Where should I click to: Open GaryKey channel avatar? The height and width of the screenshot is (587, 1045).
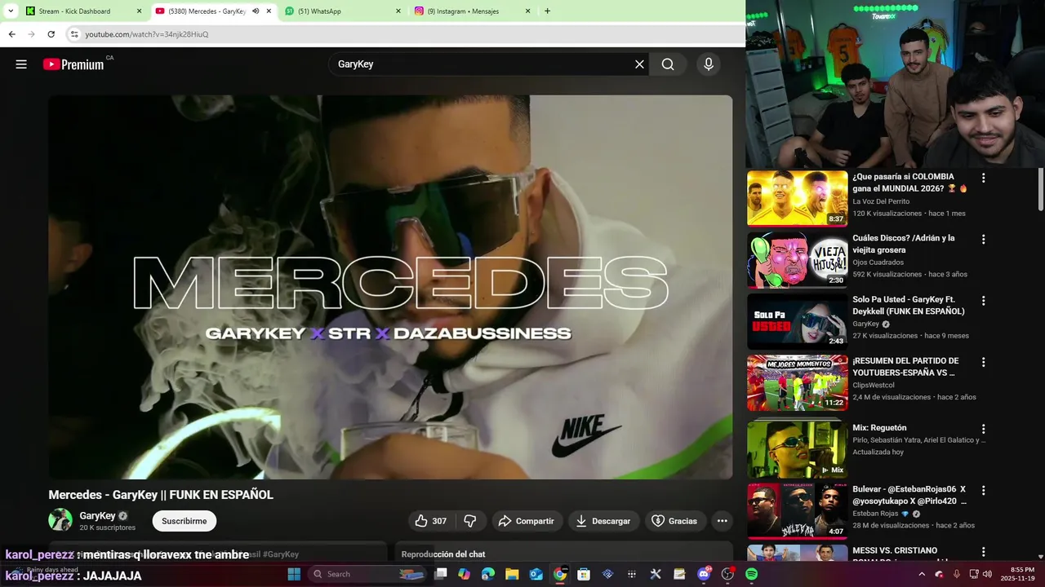[x=60, y=520]
